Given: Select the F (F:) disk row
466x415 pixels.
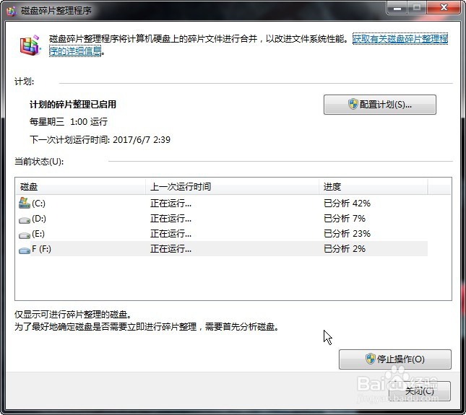Looking at the screenshot, I should pos(223,249).
